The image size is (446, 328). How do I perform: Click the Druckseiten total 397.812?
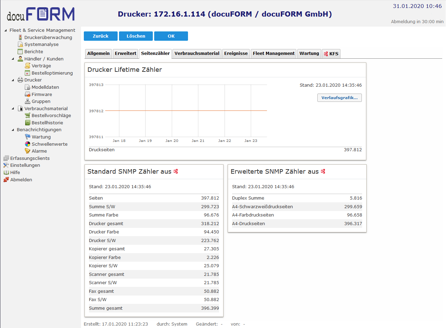[353, 149]
